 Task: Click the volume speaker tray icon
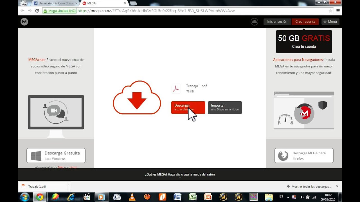(302, 197)
